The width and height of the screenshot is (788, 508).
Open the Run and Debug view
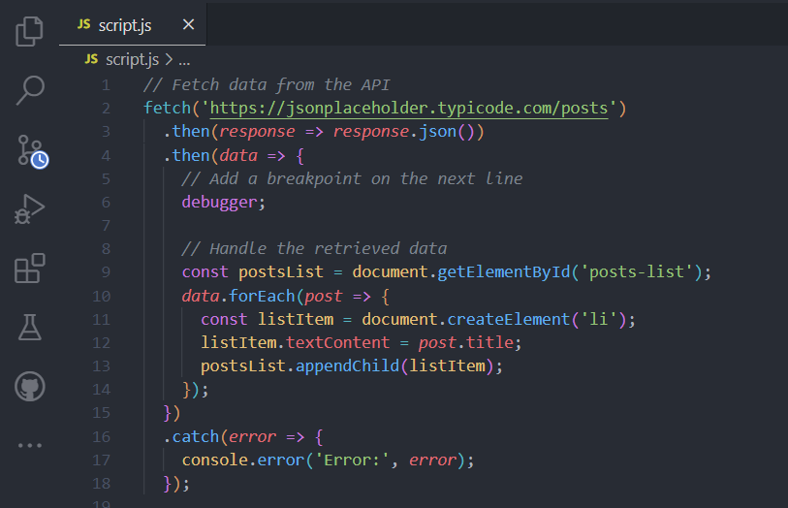coord(30,209)
